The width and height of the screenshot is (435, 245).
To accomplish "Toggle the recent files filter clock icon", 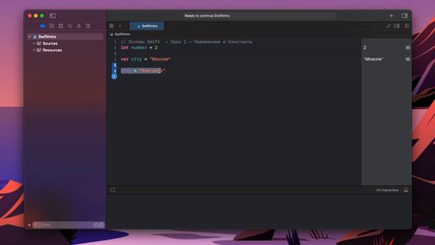I will (96, 225).
